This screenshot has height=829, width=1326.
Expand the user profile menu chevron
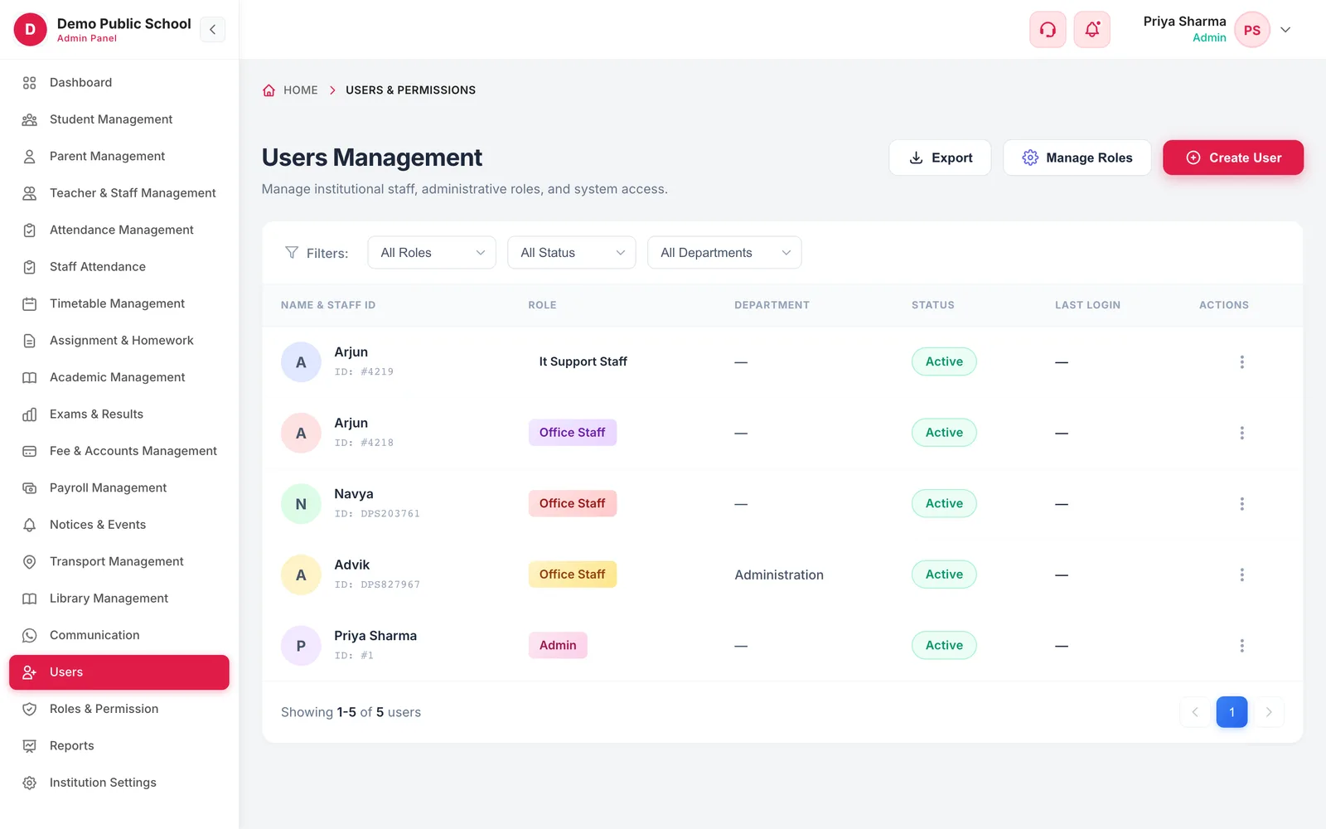click(1285, 30)
